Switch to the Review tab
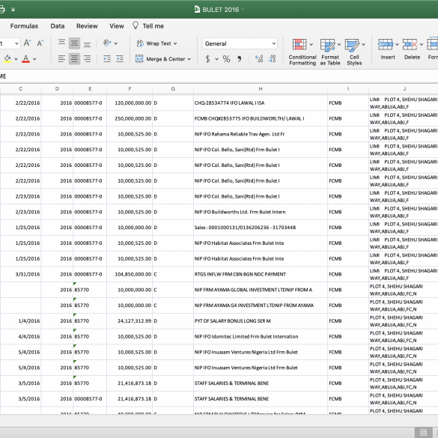Screen dimensions: 438x438 point(87,26)
